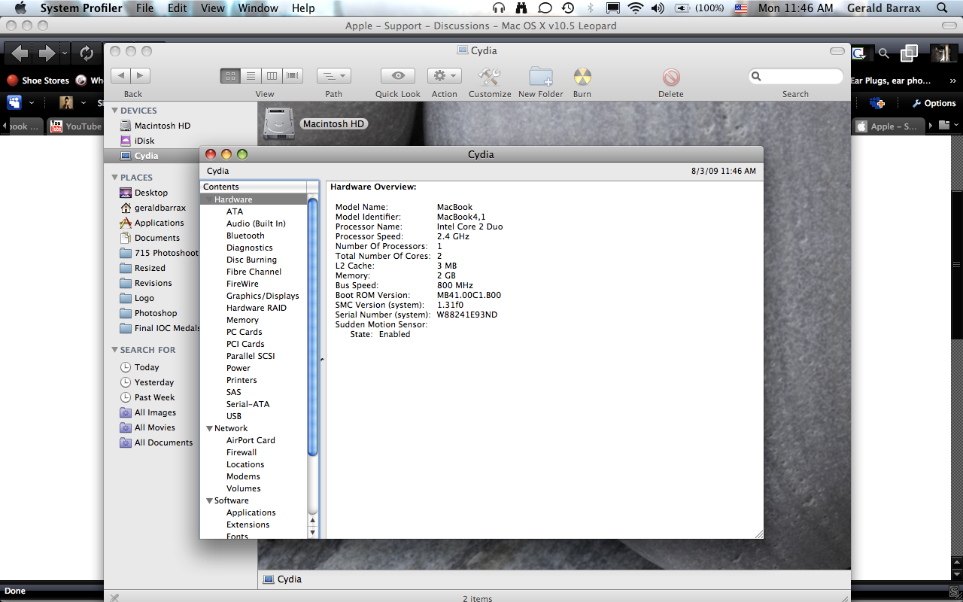Open the Customize toolbar tools icon
Viewport: 963px width, 602px height.
click(490, 76)
